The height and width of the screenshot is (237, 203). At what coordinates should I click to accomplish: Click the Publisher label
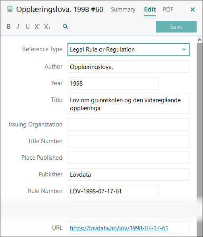tap(50, 174)
